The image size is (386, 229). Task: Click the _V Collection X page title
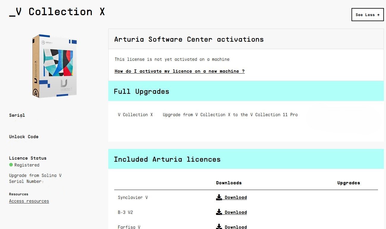(x=57, y=12)
